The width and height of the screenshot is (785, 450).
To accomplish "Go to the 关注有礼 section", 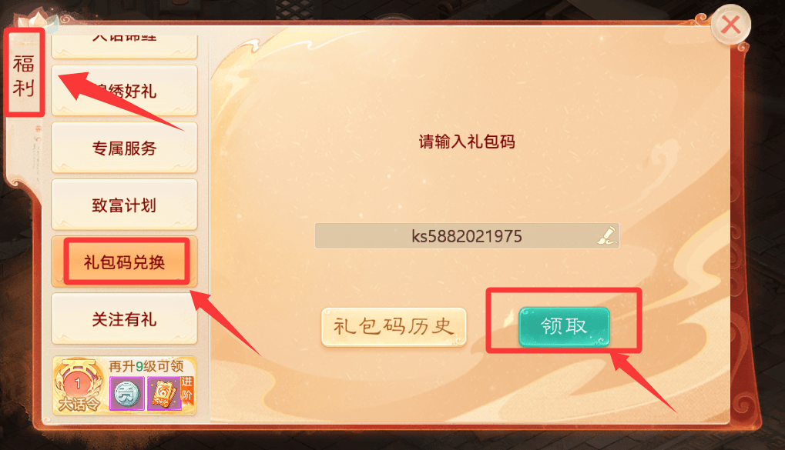I will [124, 319].
